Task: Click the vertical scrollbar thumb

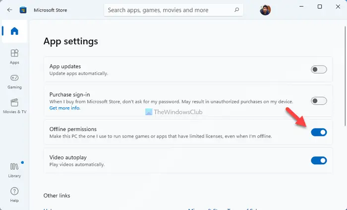Action: coord(345,76)
